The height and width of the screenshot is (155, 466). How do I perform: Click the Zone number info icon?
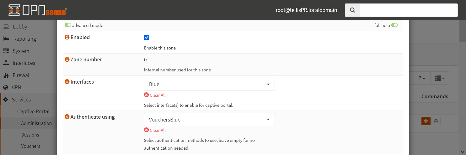(x=67, y=59)
